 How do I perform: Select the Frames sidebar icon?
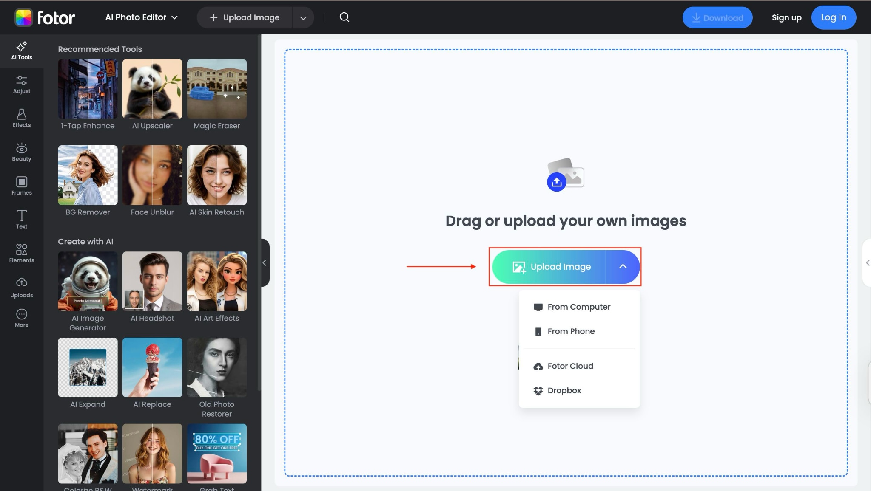[x=21, y=186]
